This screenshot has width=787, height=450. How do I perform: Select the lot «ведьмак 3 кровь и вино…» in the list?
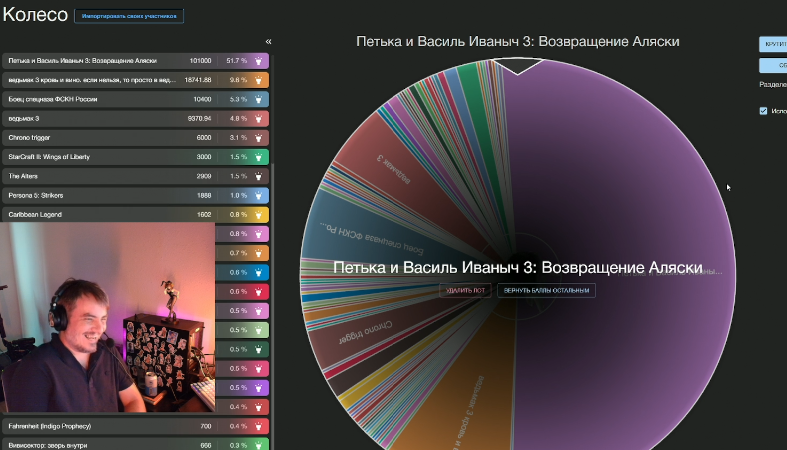(92, 80)
